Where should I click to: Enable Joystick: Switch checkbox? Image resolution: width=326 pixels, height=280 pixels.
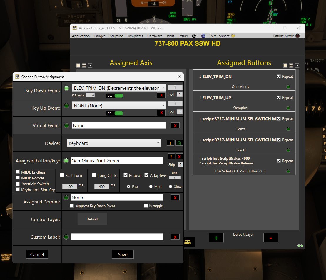tap(18, 184)
